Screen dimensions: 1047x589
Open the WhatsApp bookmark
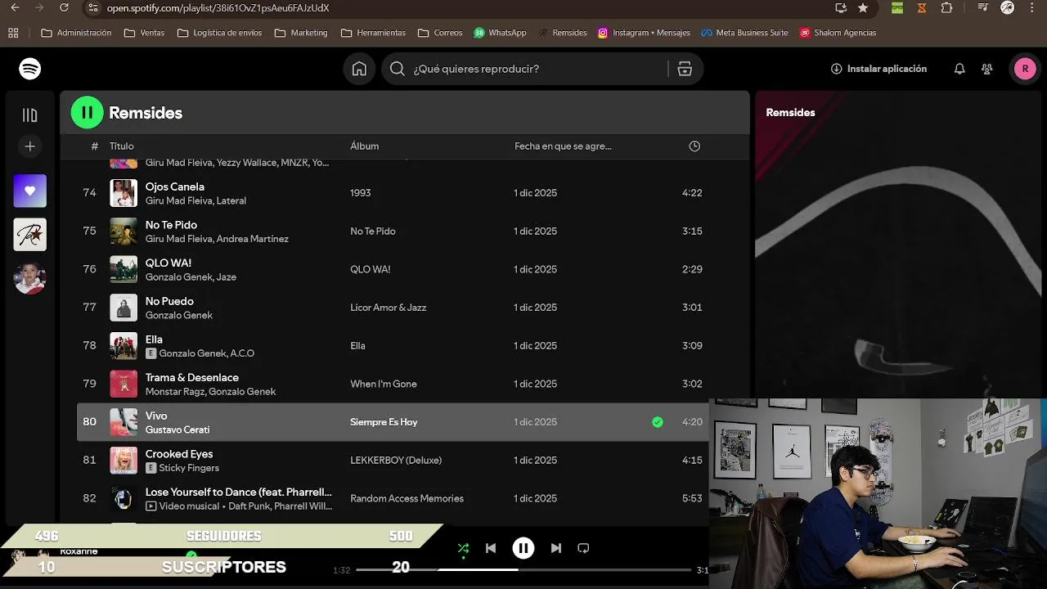[500, 33]
